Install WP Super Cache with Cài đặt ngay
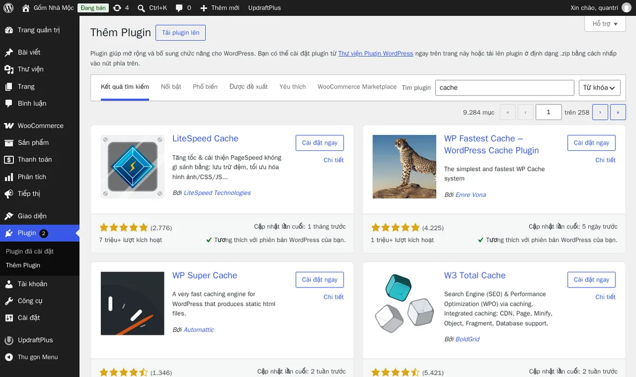Screen dimensions: 636x377 click(x=320, y=280)
